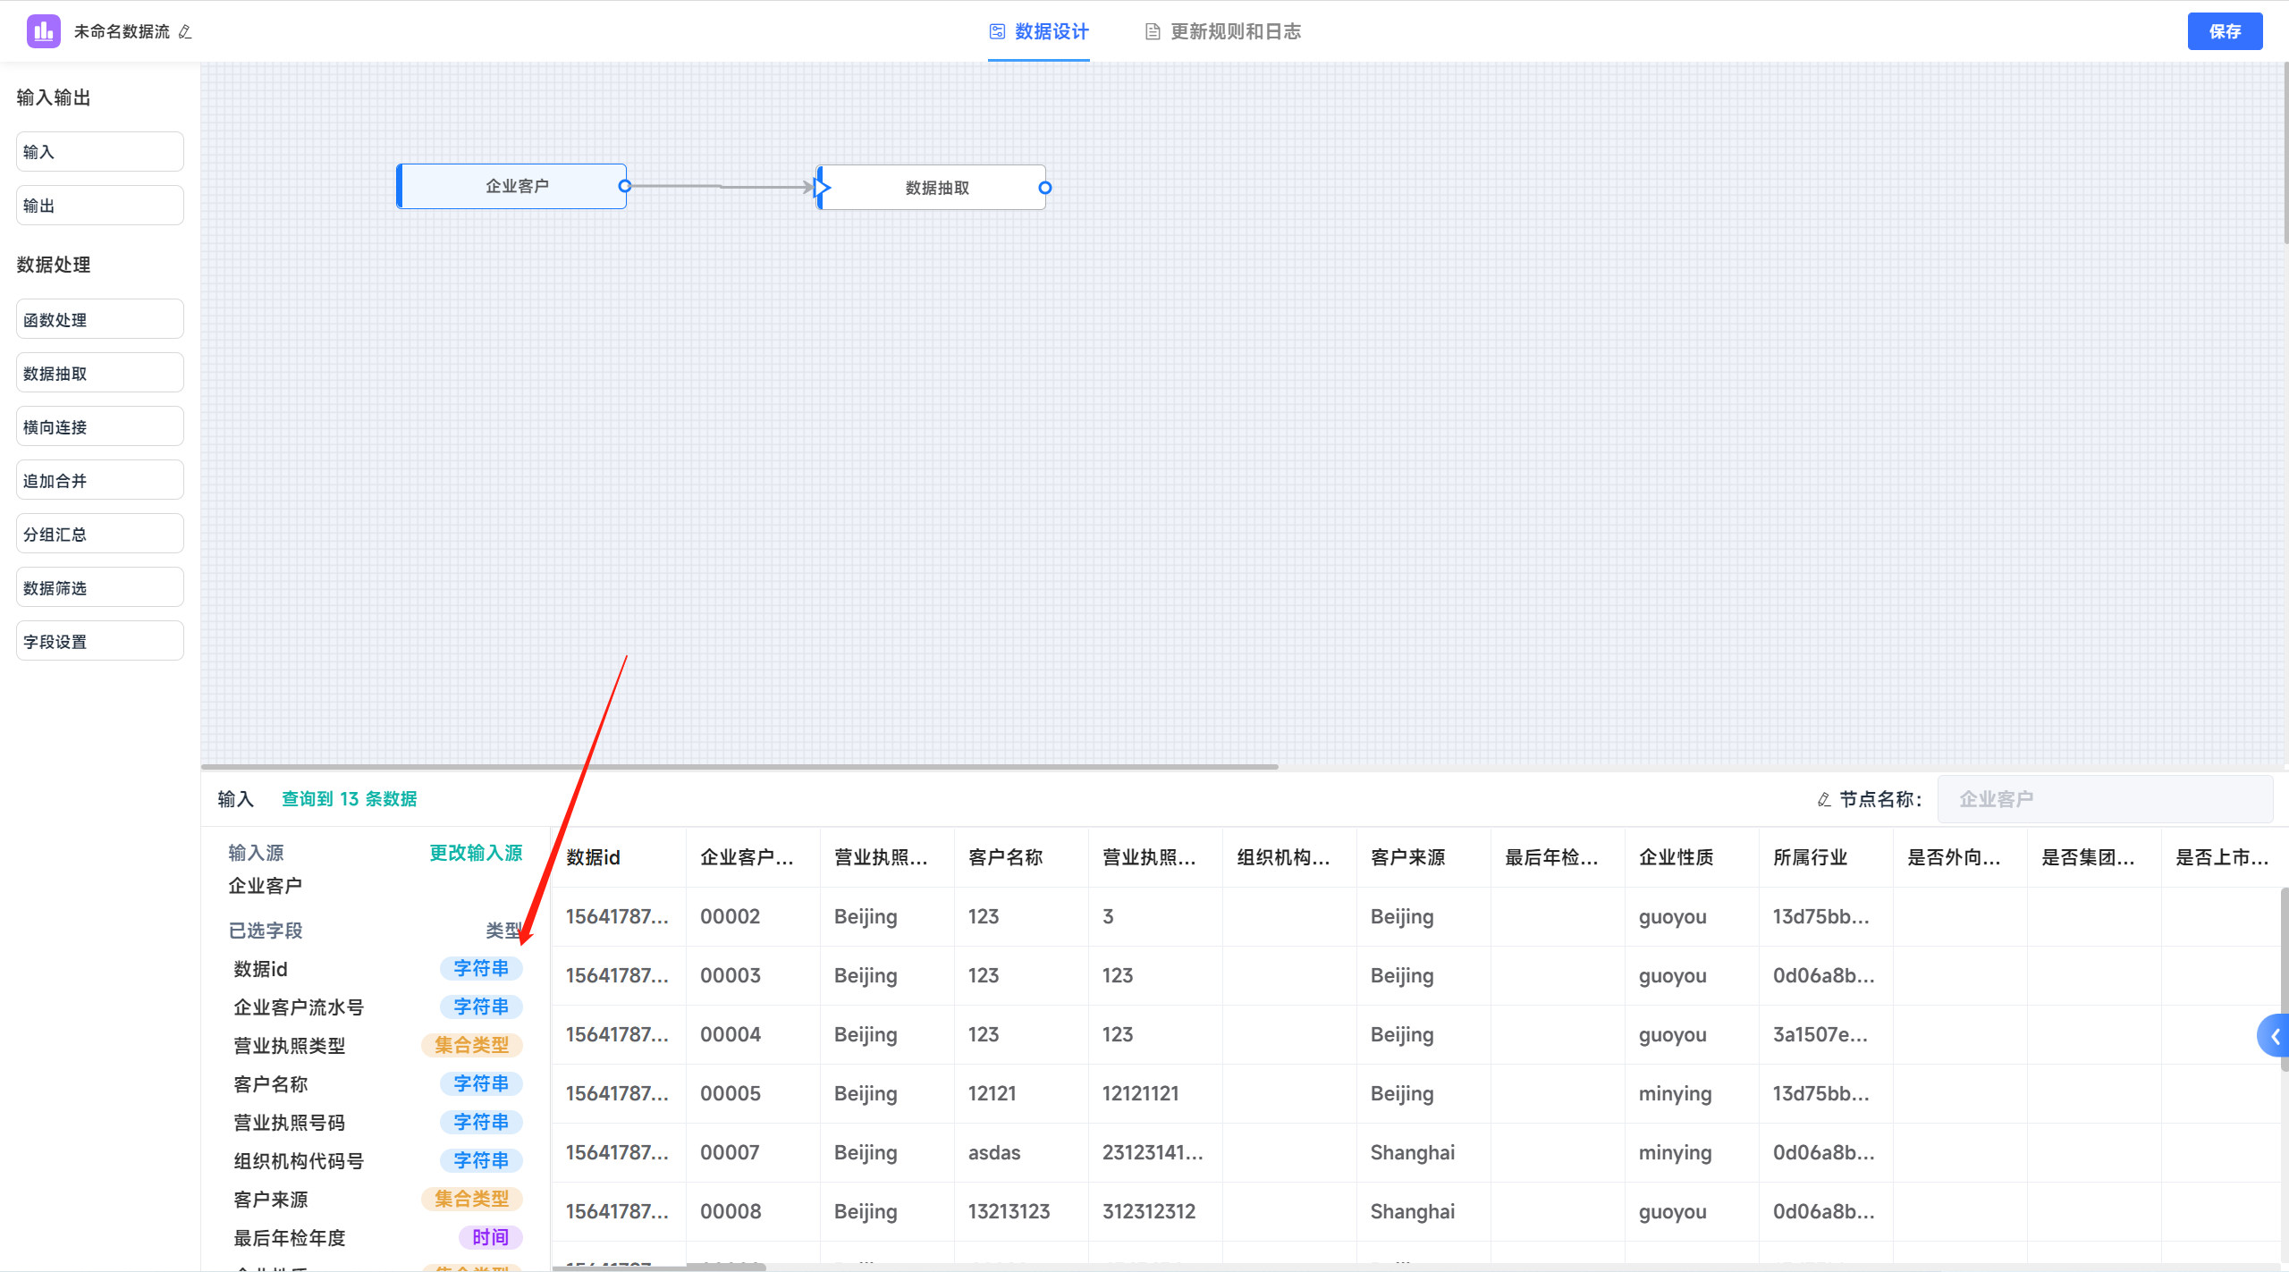This screenshot has height=1272, width=2289.
Task: Click the 客户名称 column header
Action: pos(1020,857)
